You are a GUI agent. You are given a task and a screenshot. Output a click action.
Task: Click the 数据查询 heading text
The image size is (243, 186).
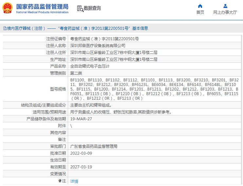92,8
